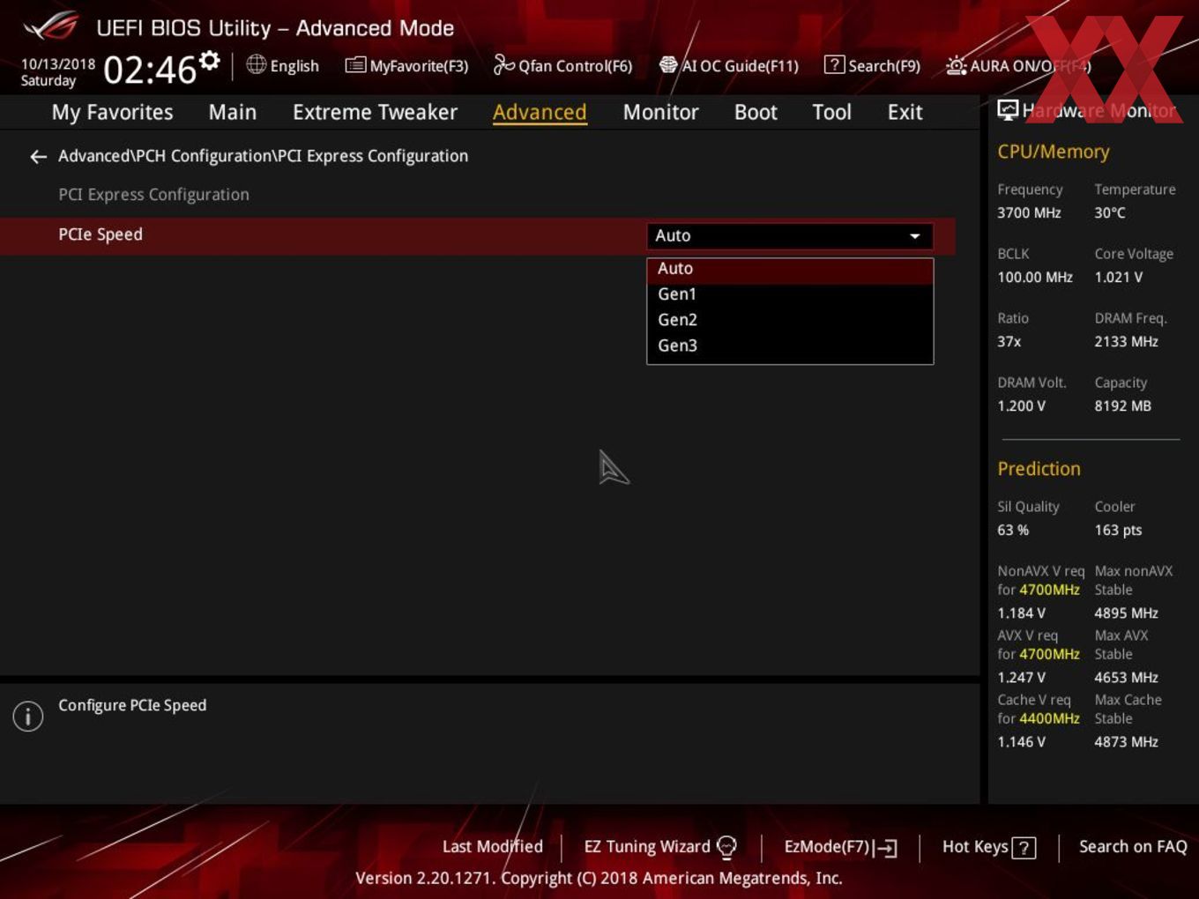Screen dimensions: 1199x899
Task: Open Qfan Control(F6)
Action: (562, 65)
